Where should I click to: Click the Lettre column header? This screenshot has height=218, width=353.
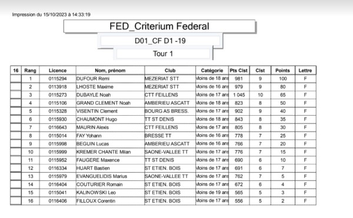pyautogui.click(x=305, y=71)
